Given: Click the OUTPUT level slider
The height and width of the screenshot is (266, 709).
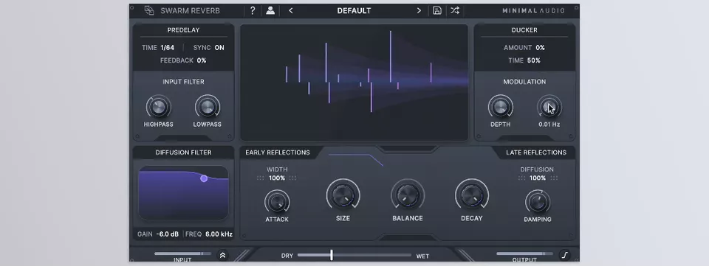Looking at the screenshot, I should pyautogui.click(x=524, y=253).
